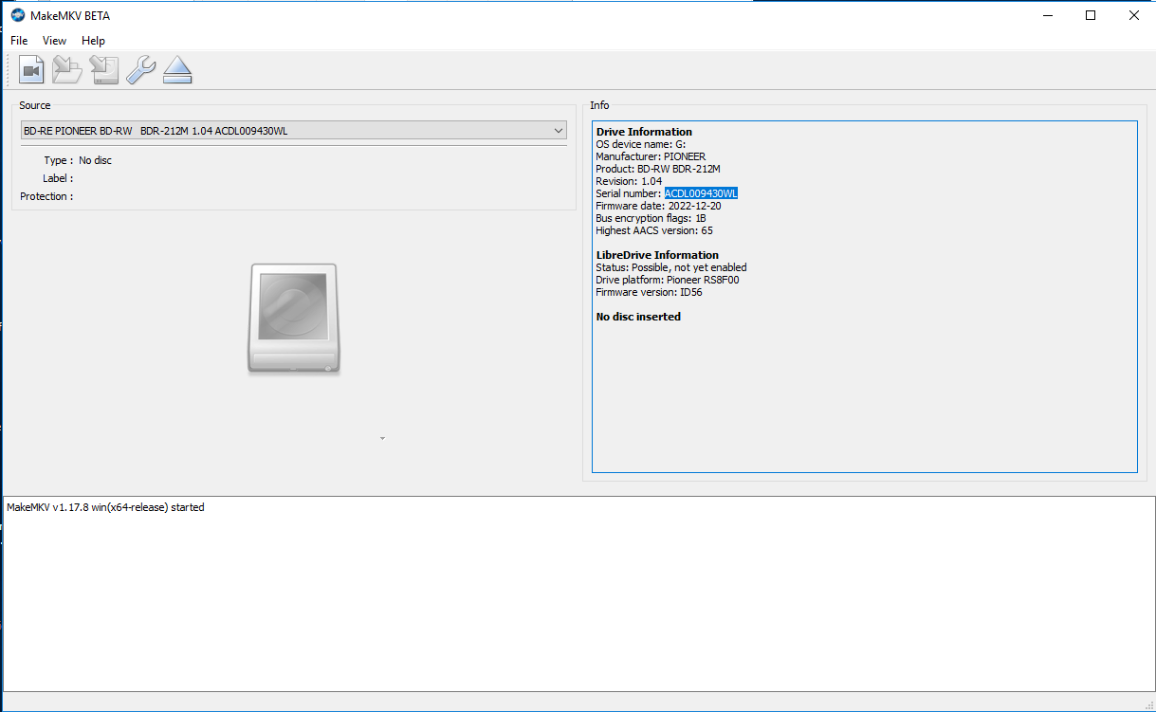This screenshot has width=1156, height=712.
Task: Click the MakeMKV app icon in title bar
Action: coord(17,15)
